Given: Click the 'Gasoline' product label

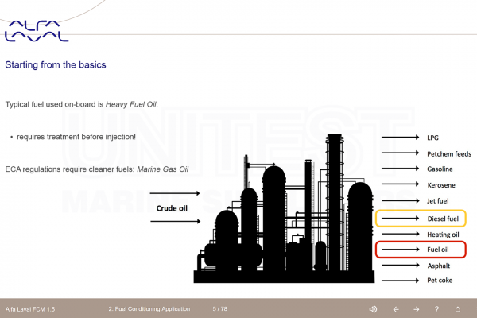Looking at the screenshot, I should point(440,169).
